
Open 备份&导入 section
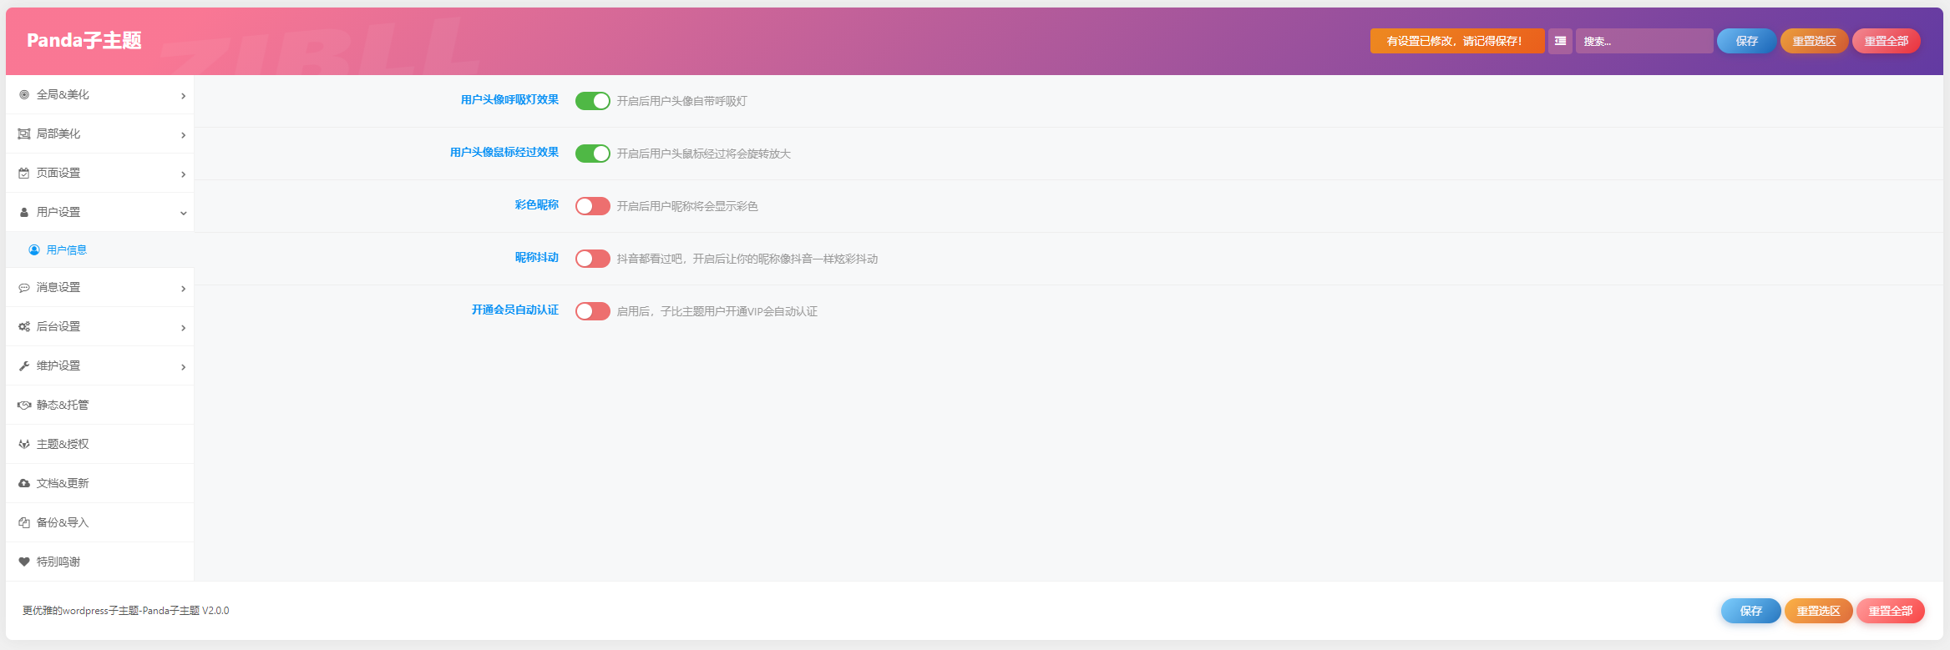[99, 523]
